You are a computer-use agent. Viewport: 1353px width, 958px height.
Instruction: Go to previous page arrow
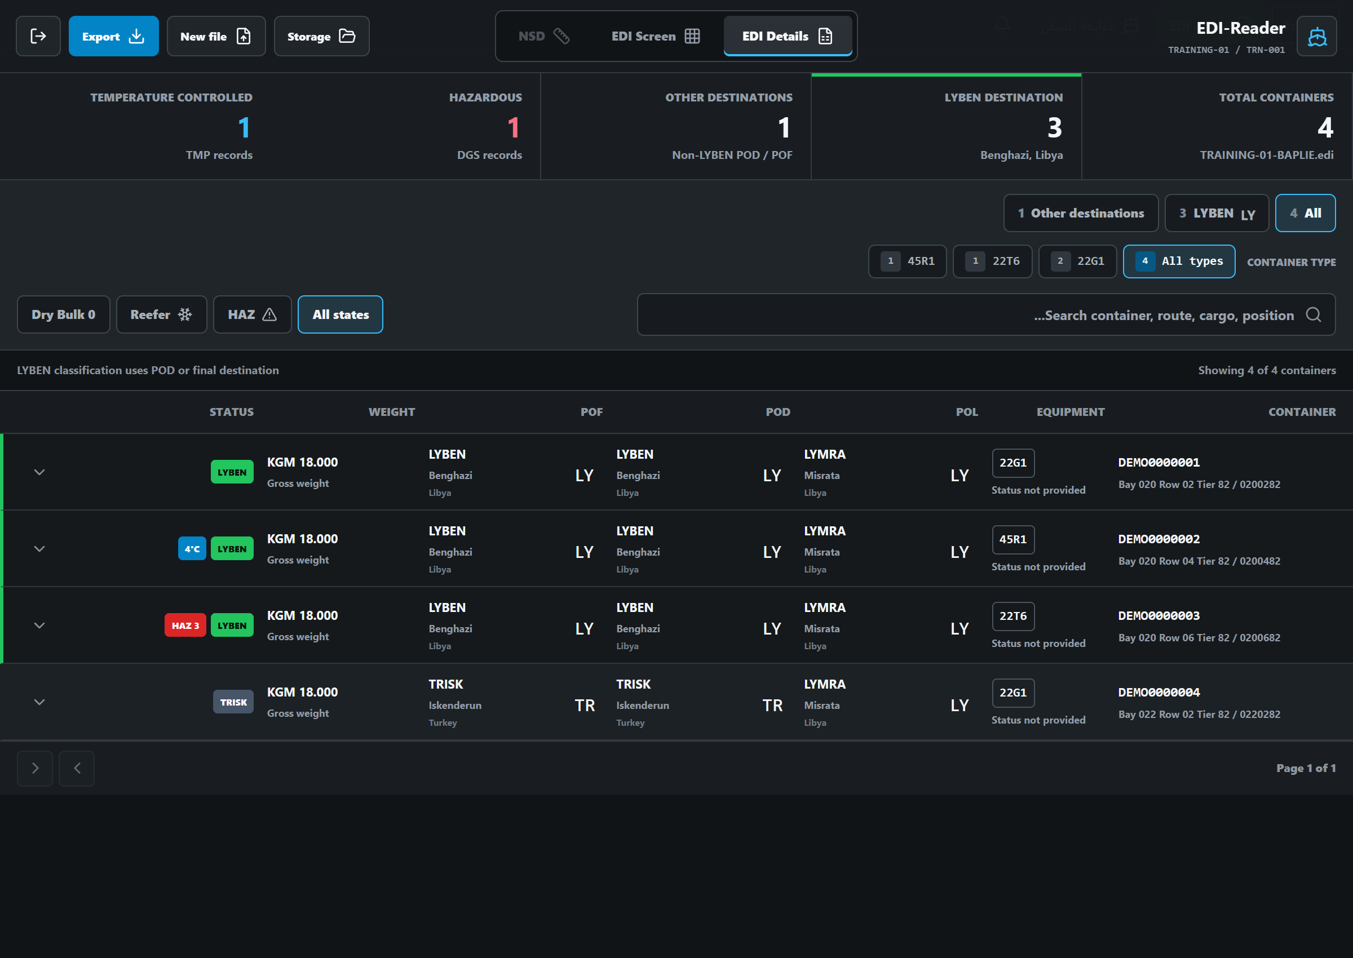click(x=77, y=768)
